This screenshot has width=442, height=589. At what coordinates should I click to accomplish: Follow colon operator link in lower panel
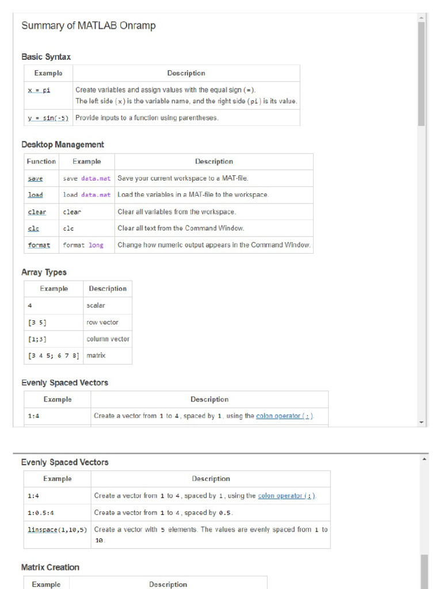(x=287, y=496)
